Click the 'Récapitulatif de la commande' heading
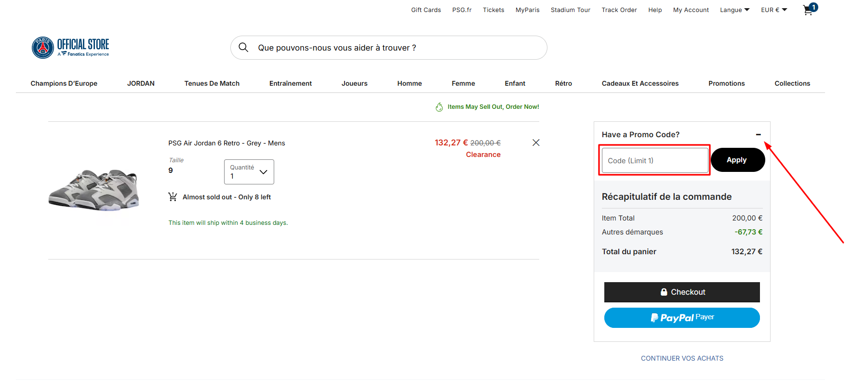The width and height of the screenshot is (852, 390). pyautogui.click(x=666, y=196)
